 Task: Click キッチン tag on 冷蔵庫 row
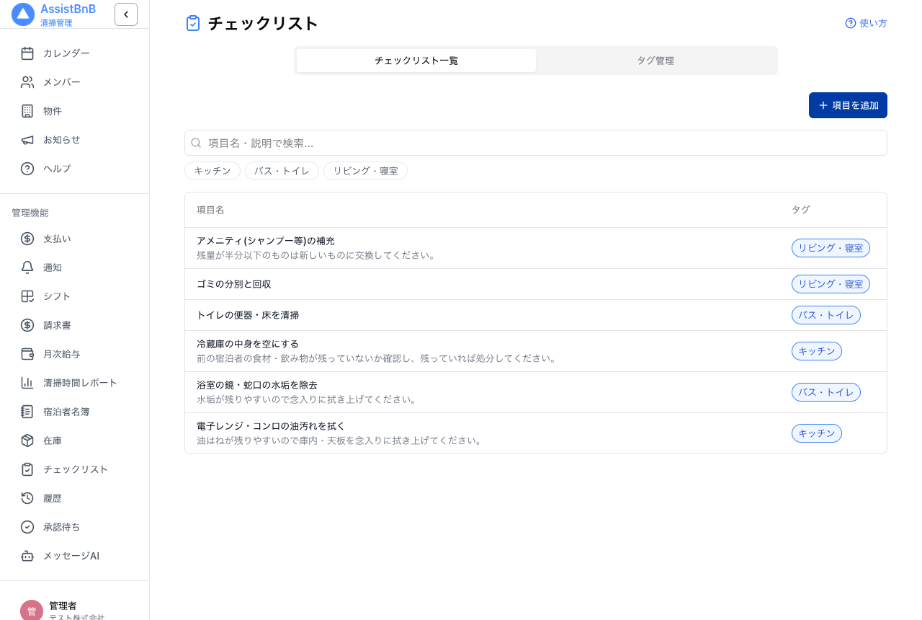point(817,351)
